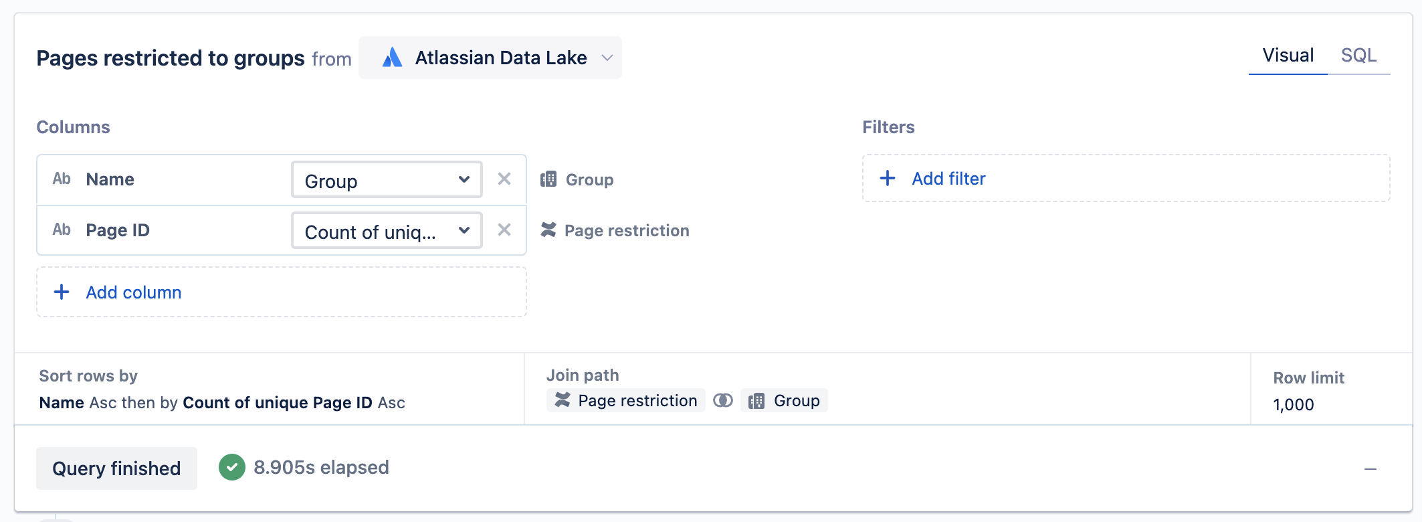Click the Ab type icon on Page ID row
Viewport: 1422px width, 522px height.
click(x=62, y=230)
